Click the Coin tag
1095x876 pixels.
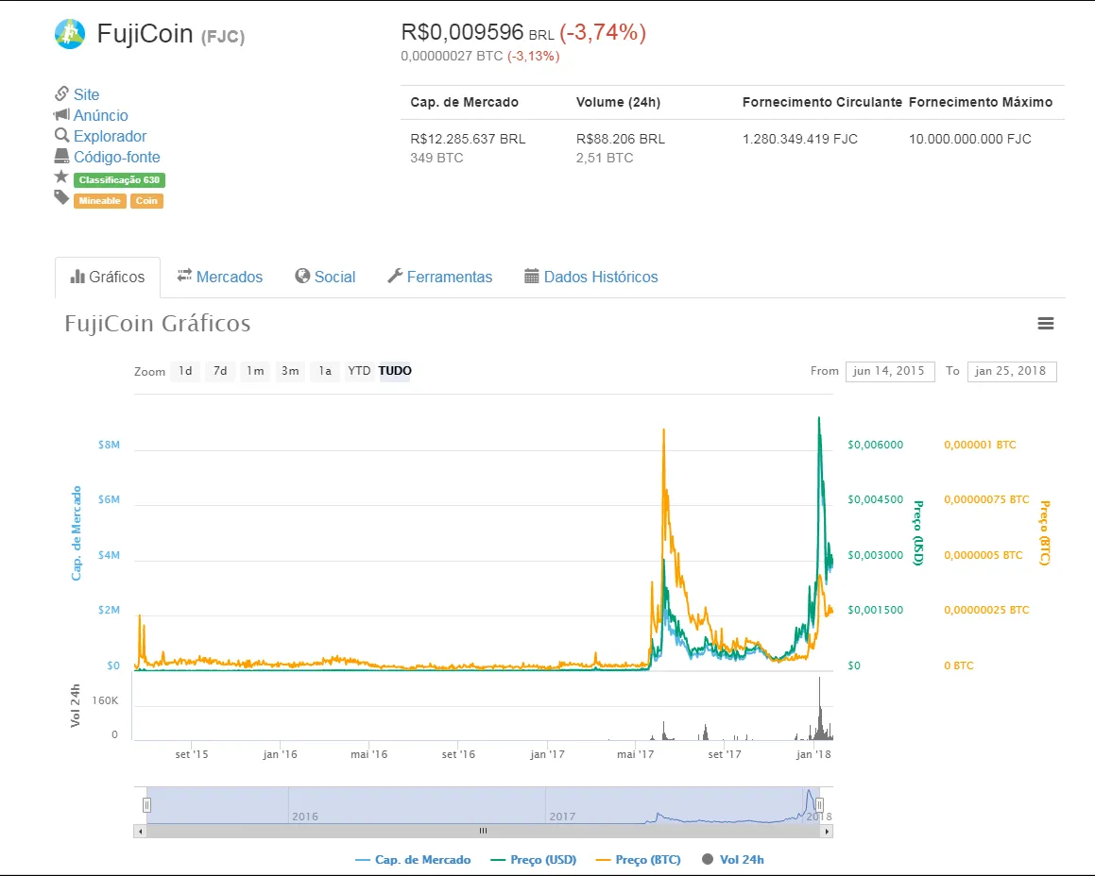coord(146,201)
